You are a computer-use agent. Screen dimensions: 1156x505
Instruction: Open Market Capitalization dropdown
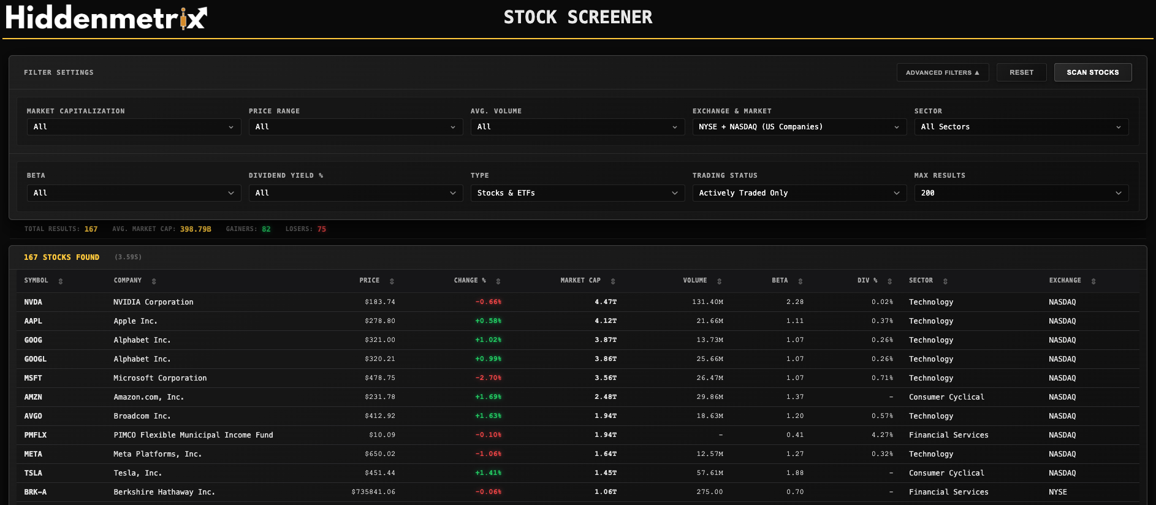(134, 127)
